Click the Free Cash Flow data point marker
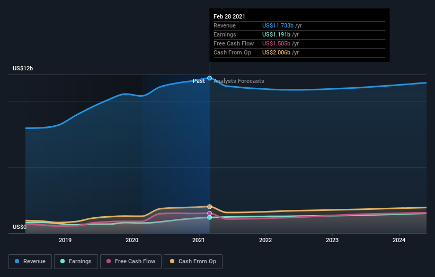Viewport: 435px width, 277px height. (x=209, y=214)
